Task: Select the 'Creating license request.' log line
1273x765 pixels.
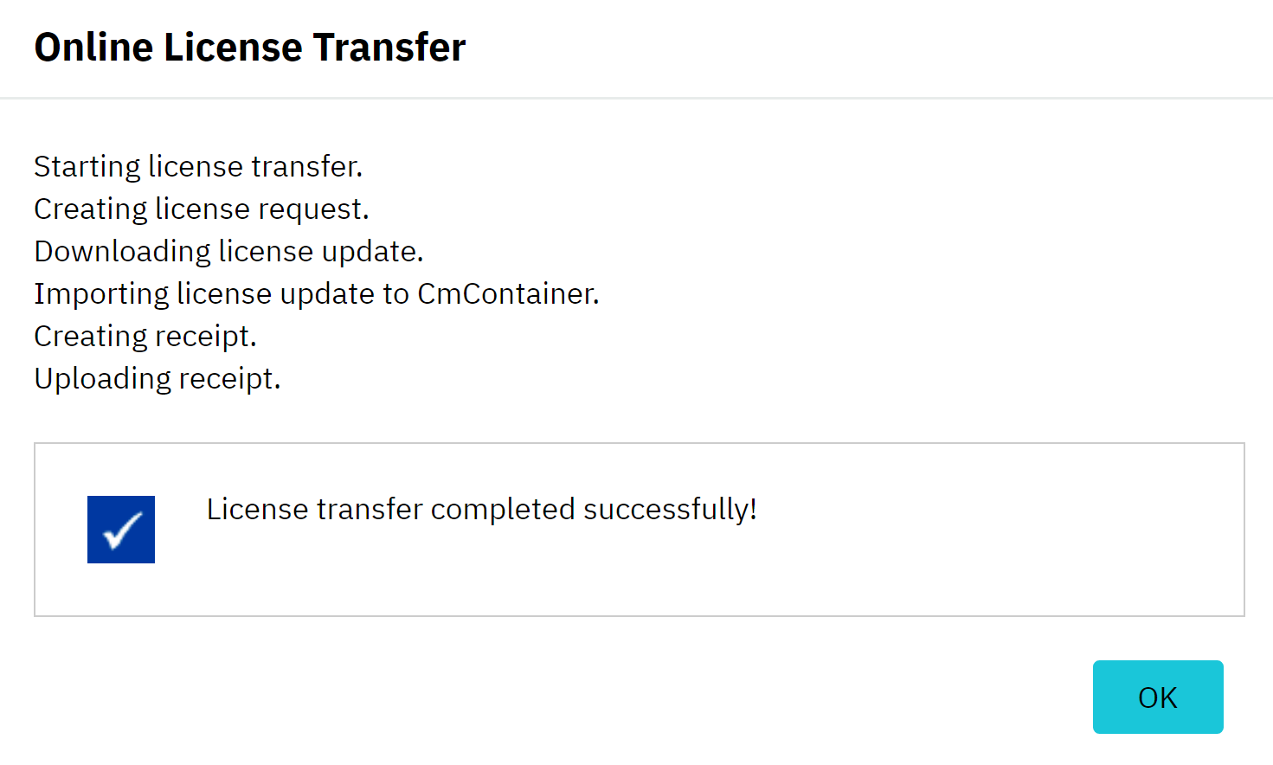Action: 202,209
